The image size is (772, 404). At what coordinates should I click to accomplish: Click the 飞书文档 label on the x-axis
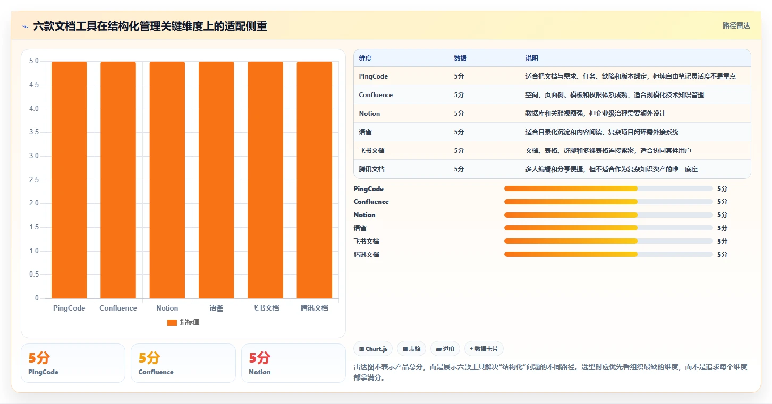pos(265,308)
